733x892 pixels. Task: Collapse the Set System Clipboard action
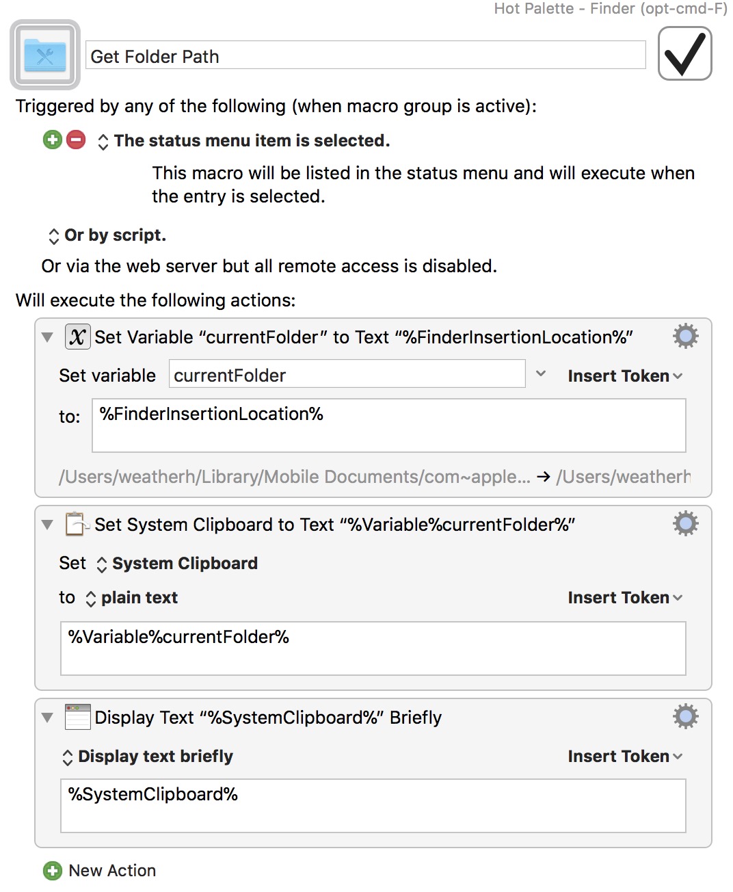click(x=47, y=524)
